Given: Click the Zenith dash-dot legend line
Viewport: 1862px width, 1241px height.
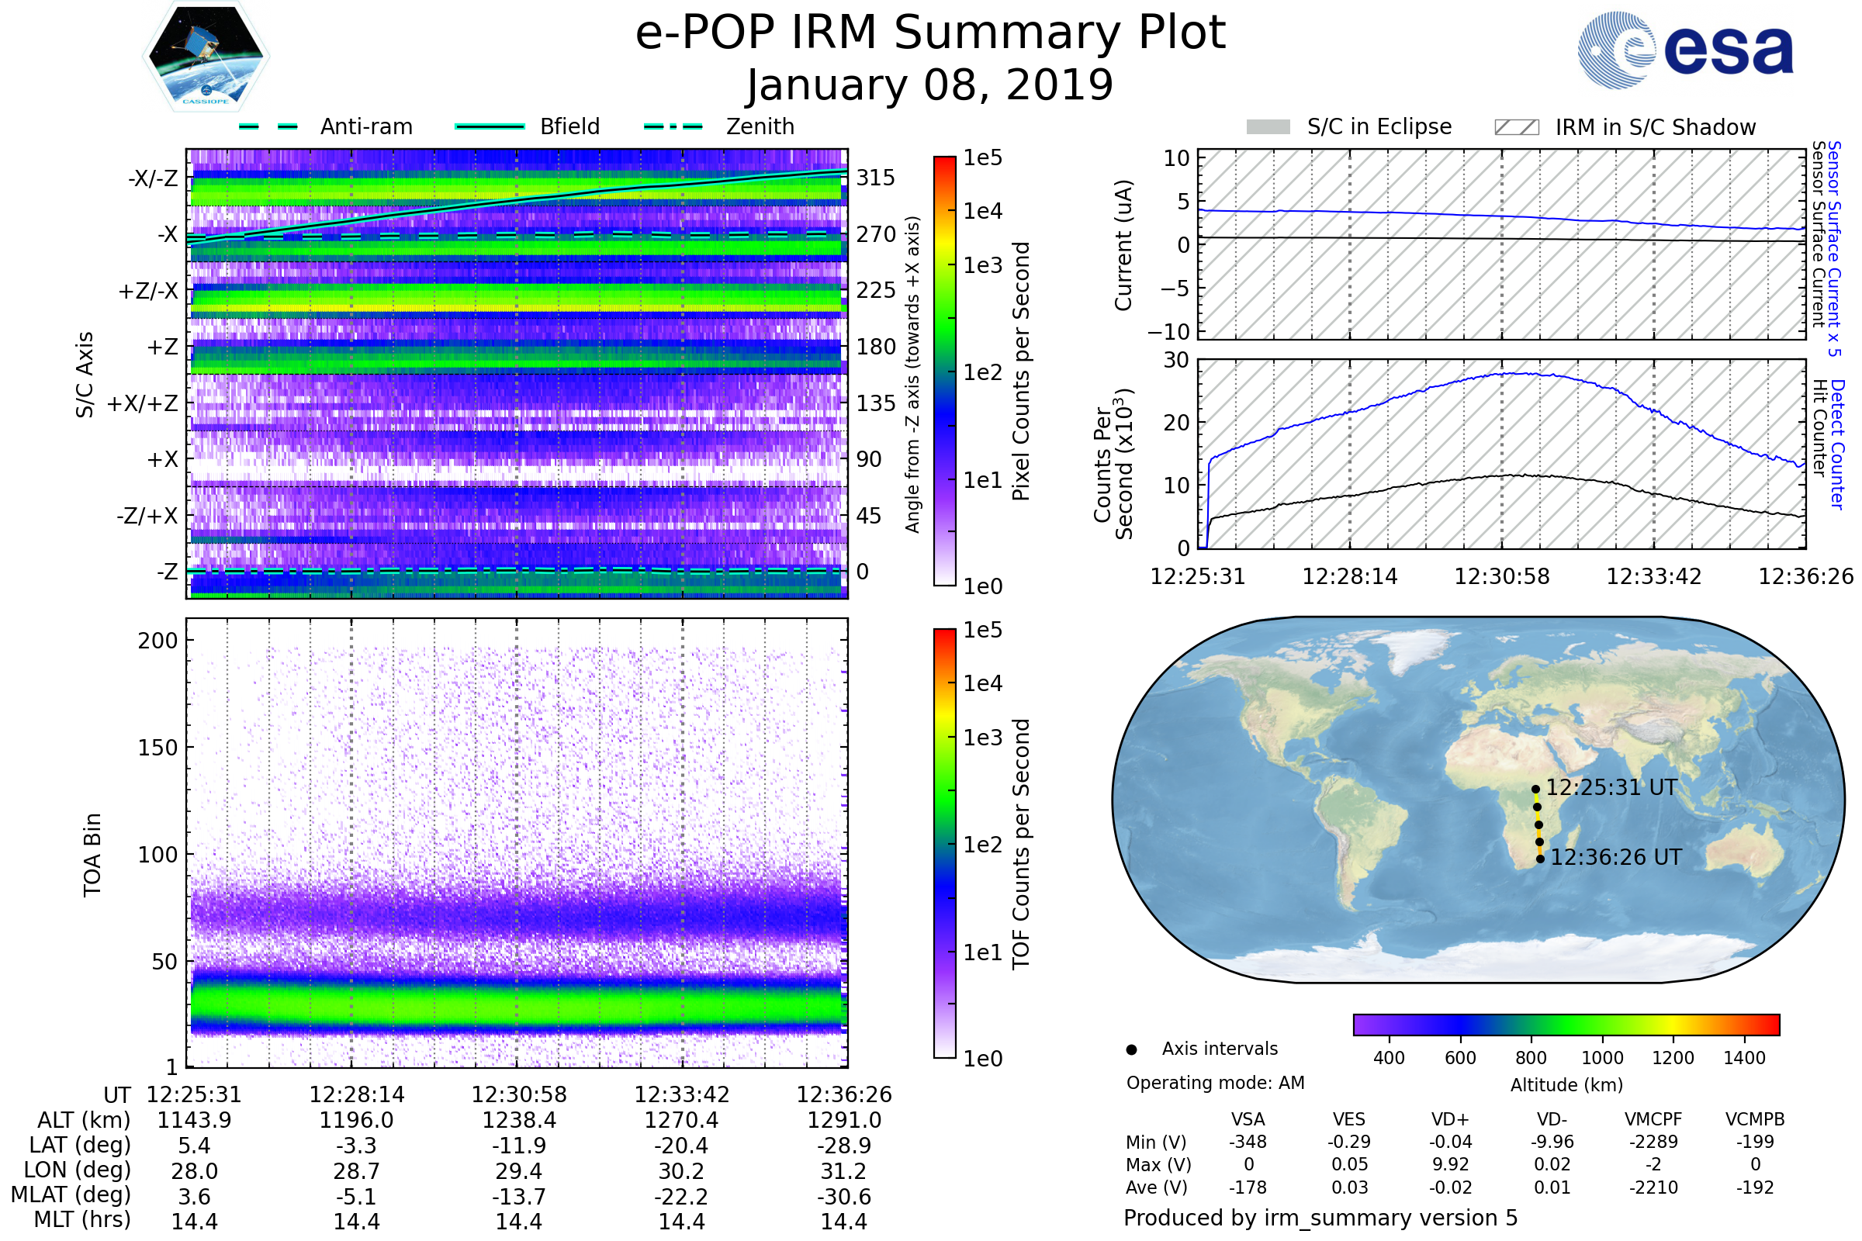Looking at the screenshot, I should [673, 126].
